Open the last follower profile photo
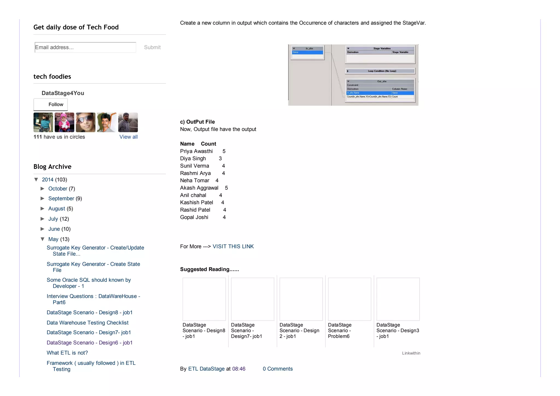The image size is (560, 396). click(x=128, y=122)
